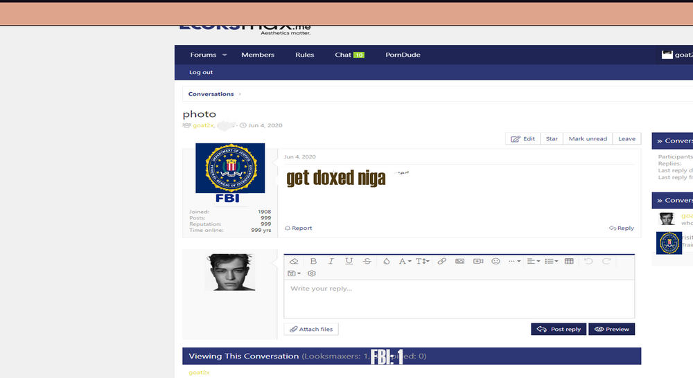
Task: Open the Forums menu
Action: [x=203, y=55]
